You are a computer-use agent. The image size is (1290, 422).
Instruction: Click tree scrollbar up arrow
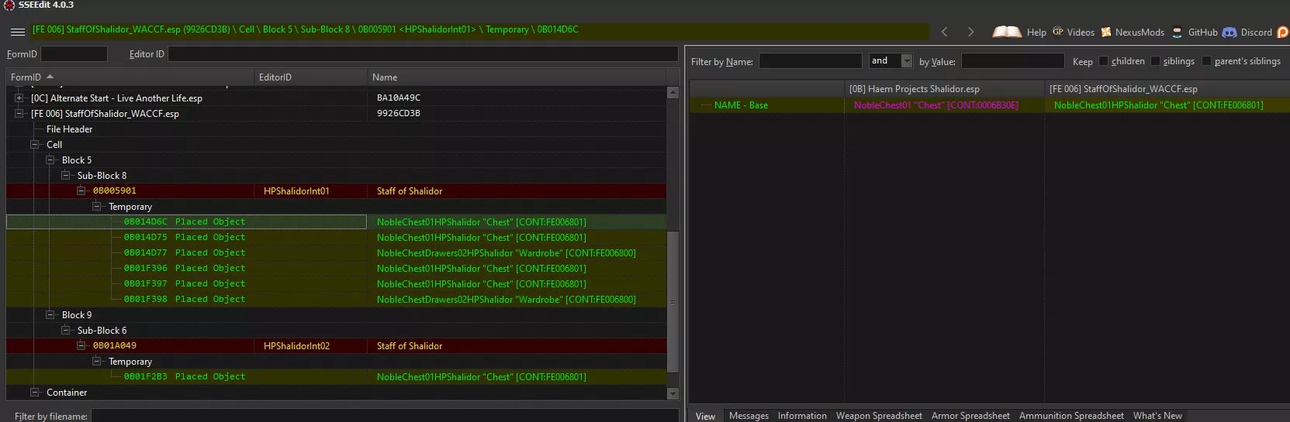click(673, 93)
